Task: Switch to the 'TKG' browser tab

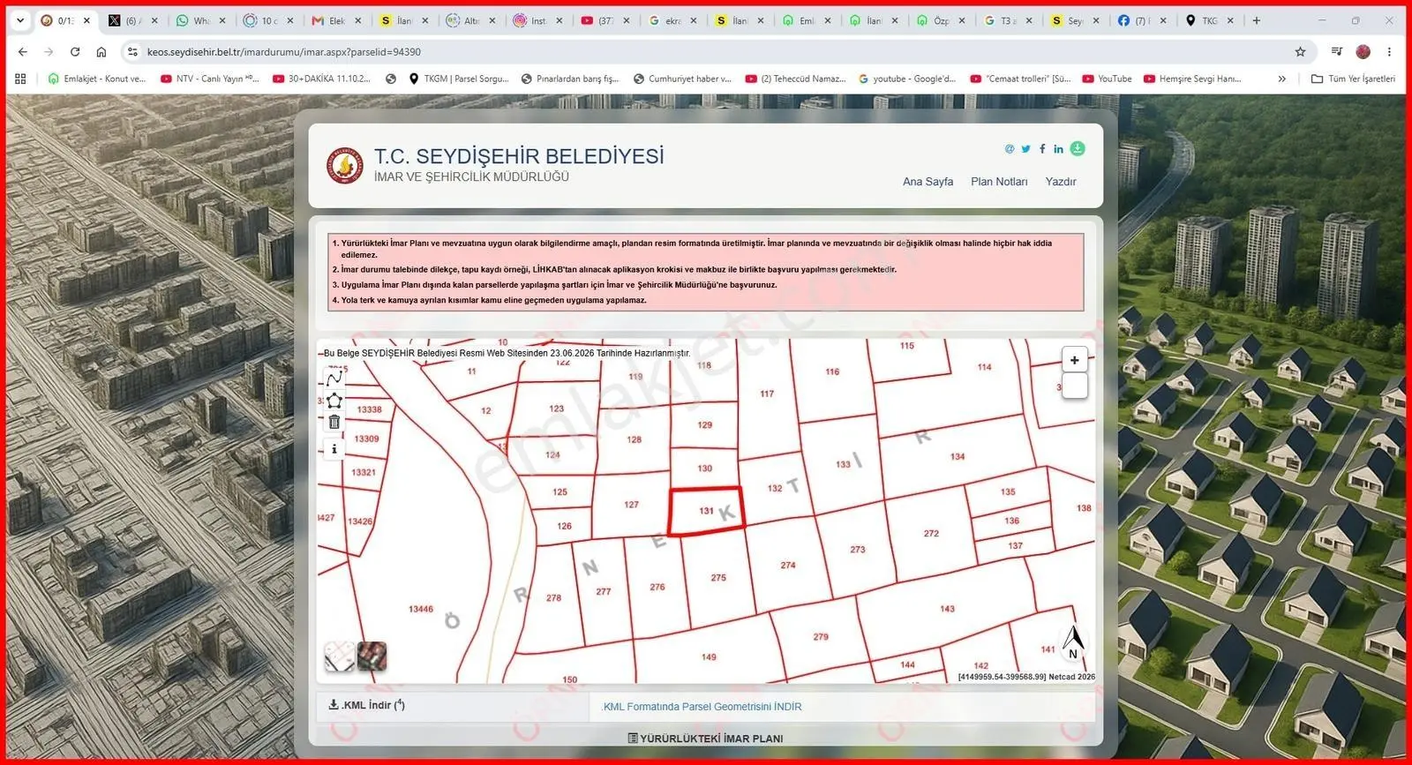Action: (x=1209, y=20)
